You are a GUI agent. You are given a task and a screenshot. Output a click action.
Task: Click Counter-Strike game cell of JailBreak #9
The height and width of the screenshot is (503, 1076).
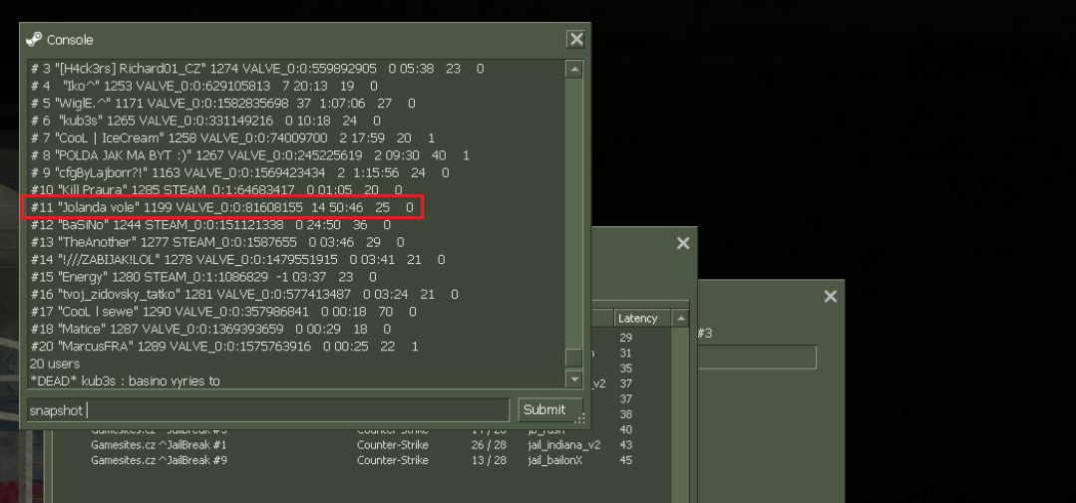coord(393,460)
